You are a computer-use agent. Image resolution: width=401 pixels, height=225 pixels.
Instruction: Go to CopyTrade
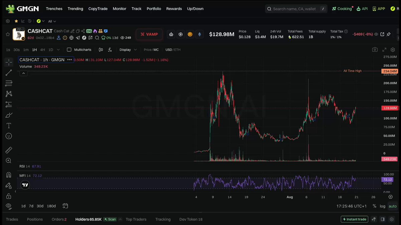(x=98, y=9)
